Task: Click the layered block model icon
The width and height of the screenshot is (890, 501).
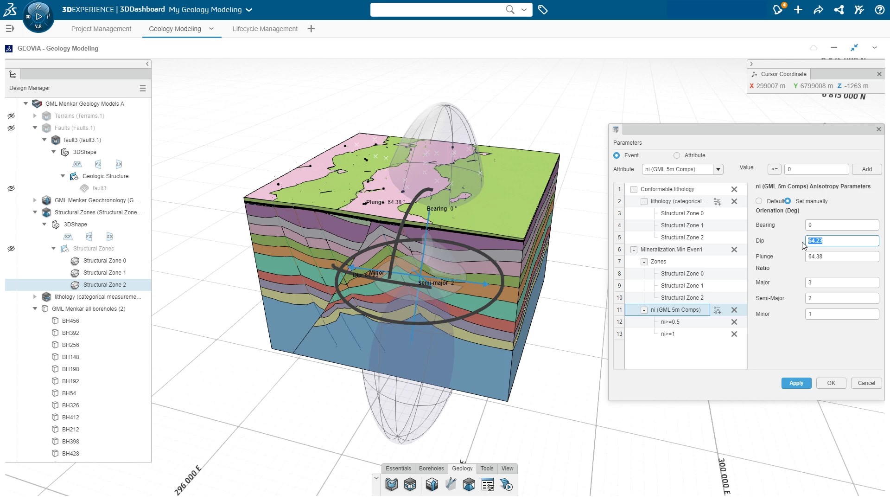Action: point(410,485)
